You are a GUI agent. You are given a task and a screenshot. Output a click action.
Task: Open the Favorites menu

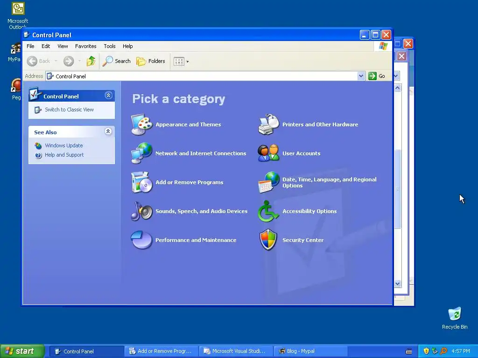(86, 46)
